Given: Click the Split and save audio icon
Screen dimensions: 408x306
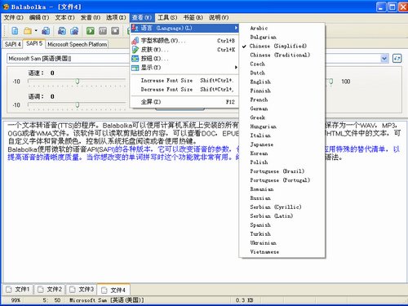Looking at the screenshot, I should [x=74, y=31].
